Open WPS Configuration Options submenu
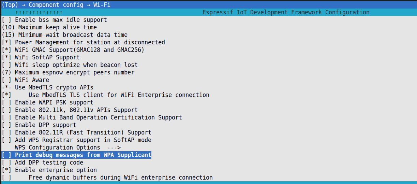Viewport: 417px width, 184px height. click(x=57, y=147)
